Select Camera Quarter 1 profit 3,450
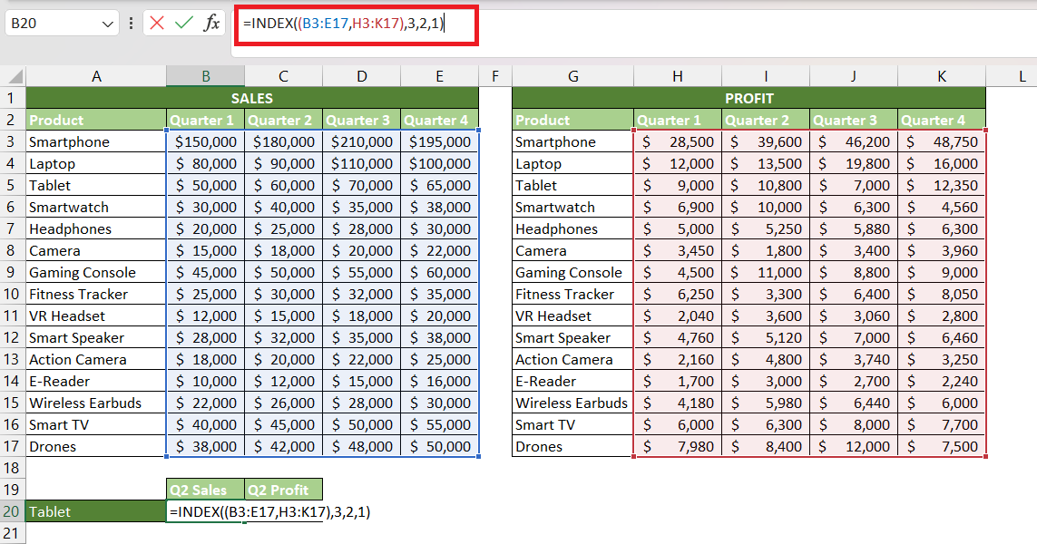This screenshot has width=1037, height=544. click(677, 250)
